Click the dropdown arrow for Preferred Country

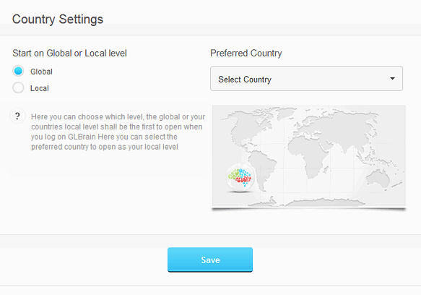(392, 79)
